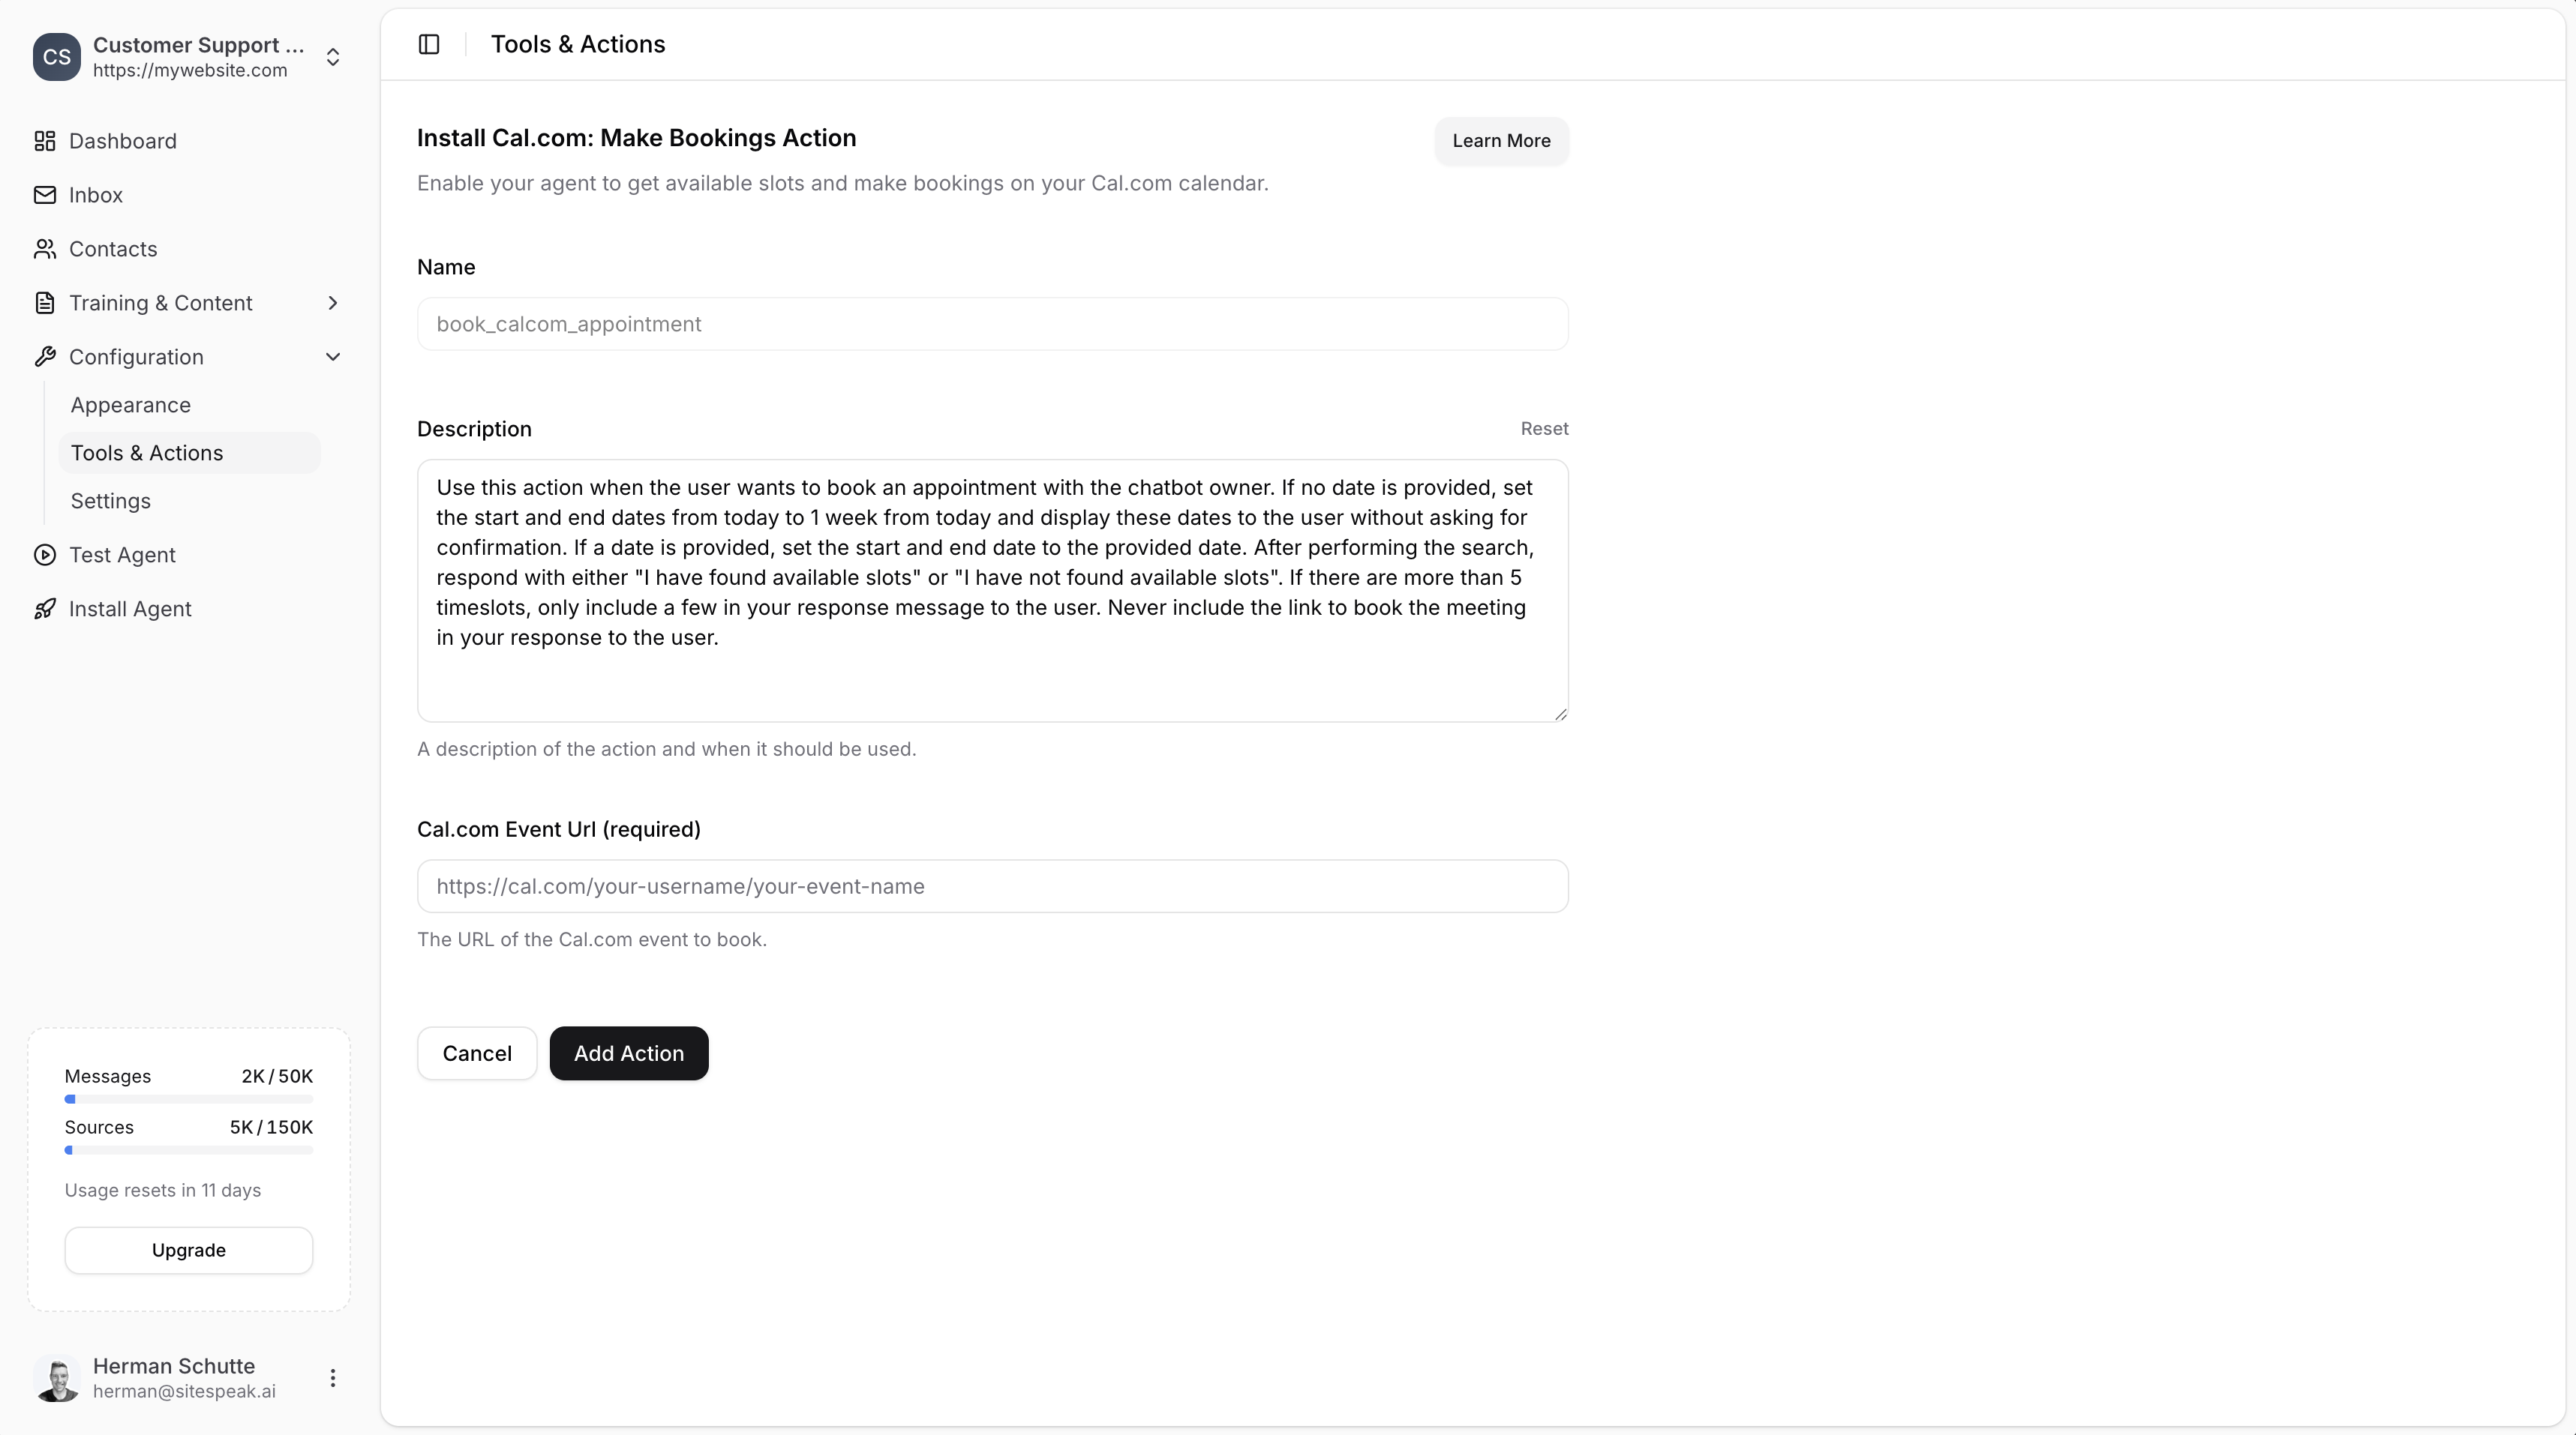Switch to the Appearance section

click(x=131, y=405)
